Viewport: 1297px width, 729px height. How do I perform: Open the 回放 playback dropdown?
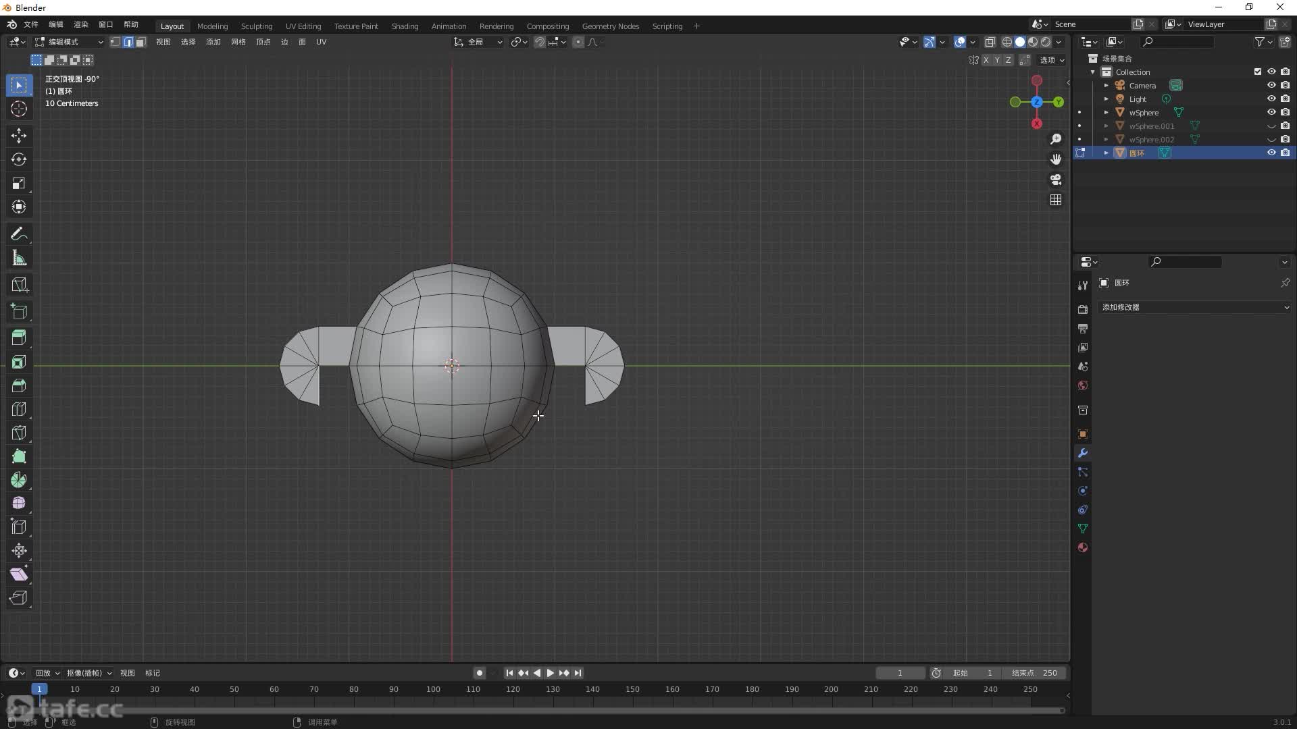click(x=47, y=673)
